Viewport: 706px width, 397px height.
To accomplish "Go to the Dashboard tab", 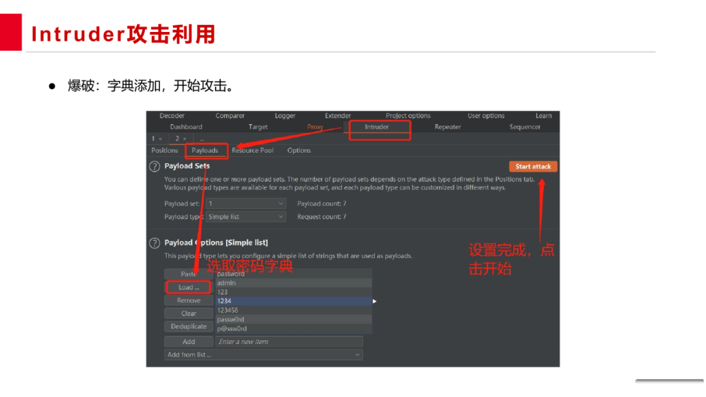I will tap(186, 127).
